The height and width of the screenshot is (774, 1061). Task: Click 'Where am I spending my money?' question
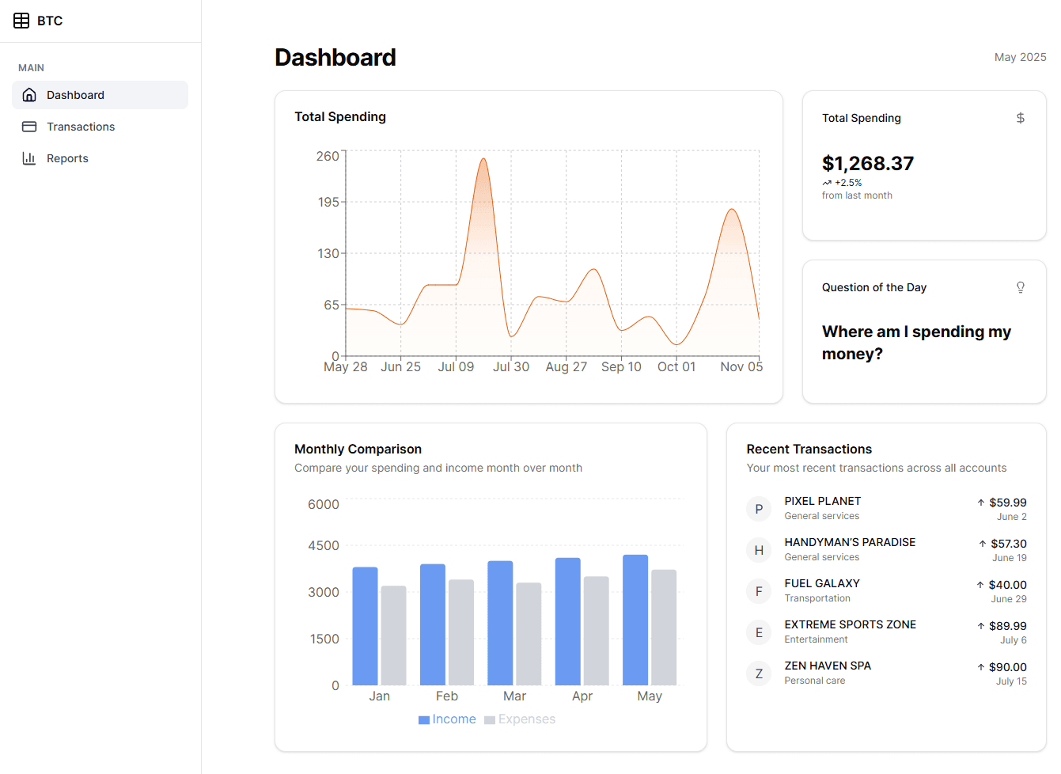[x=915, y=342]
